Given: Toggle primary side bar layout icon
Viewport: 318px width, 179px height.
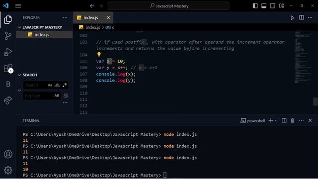Looking at the screenshot, I should 255,6.
